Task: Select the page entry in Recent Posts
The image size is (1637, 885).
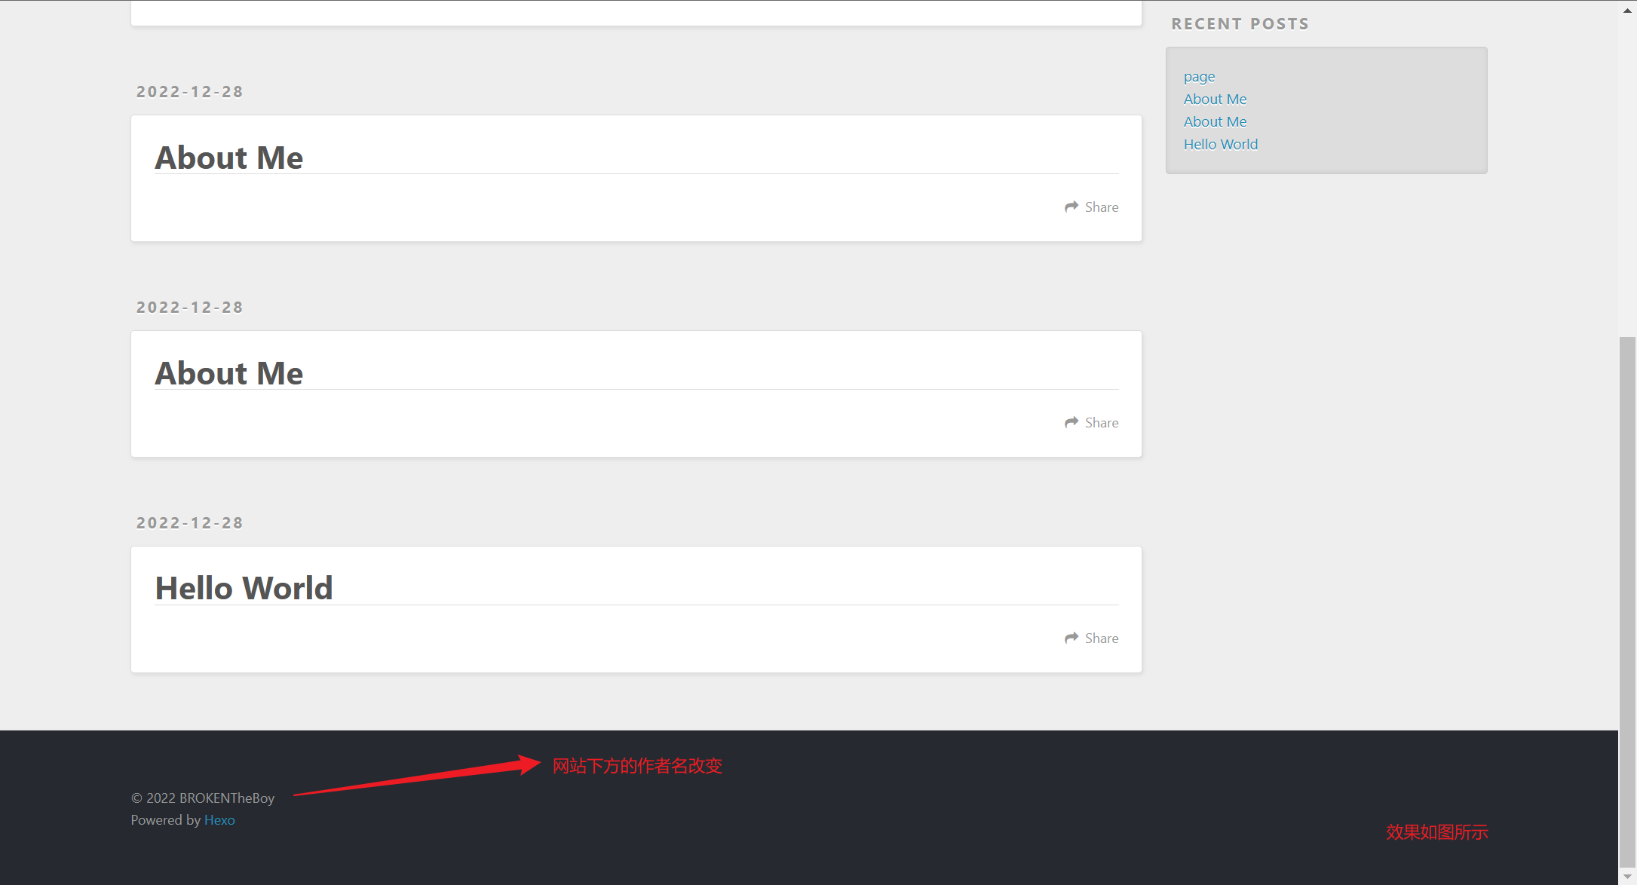Action: 1199,75
